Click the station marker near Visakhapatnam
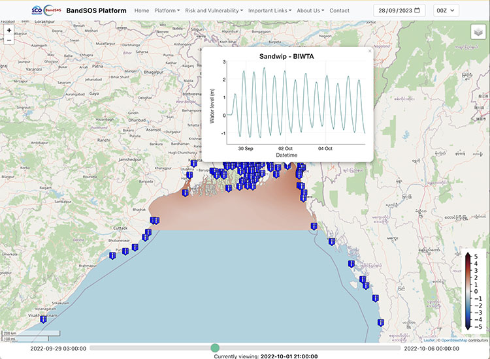The width and height of the screenshot is (490, 359). pyautogui.click(x=43, y=319)
